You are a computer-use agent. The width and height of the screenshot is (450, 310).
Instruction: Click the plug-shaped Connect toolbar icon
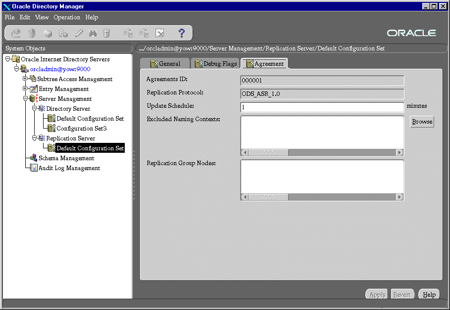pos(16,33)
